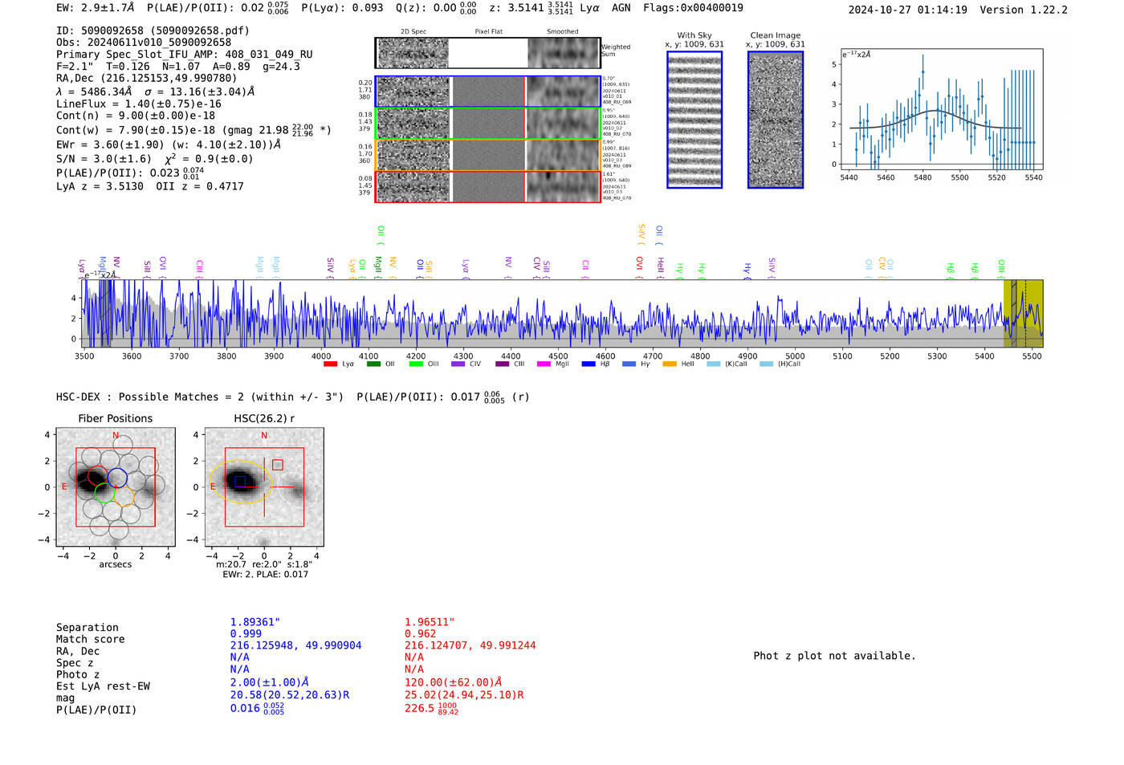
Task: Click the magenta MgII legend swatch
Action: click(544, 364)
